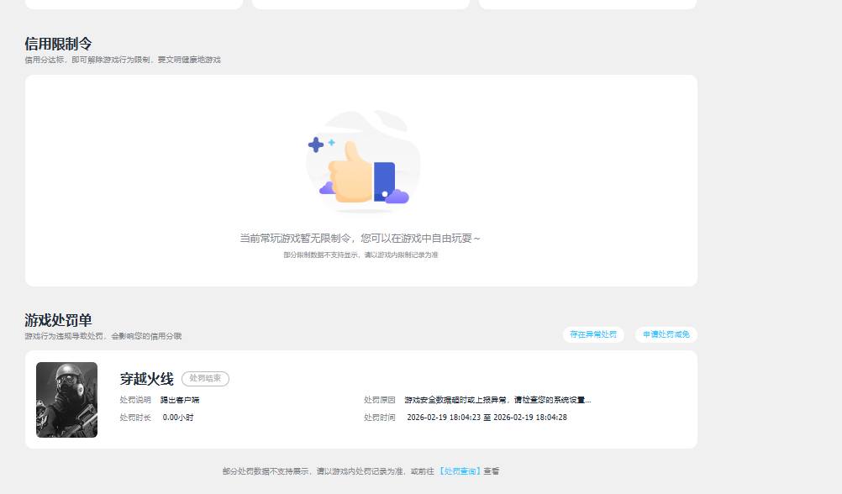The height and width of the screenshot is (494, 842).
Task: Click the 踢出客户端 penalty description
Action: [180, 400]
